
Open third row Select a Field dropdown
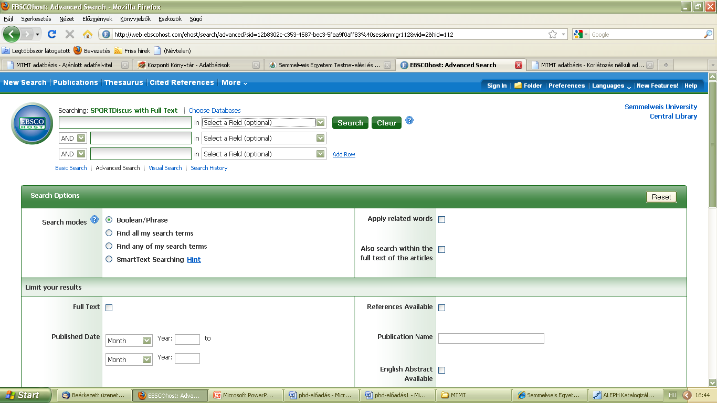264,154
